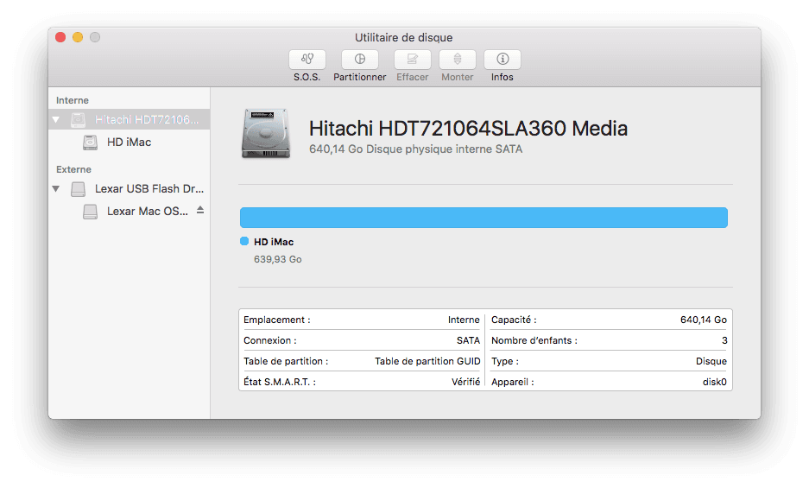This screenshot has width=809, height=488.
Task: Click the Interne sidebar section header
Action: [73, 100]
